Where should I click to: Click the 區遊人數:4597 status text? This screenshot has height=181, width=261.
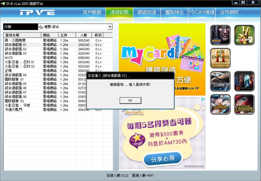pos(143,175)
